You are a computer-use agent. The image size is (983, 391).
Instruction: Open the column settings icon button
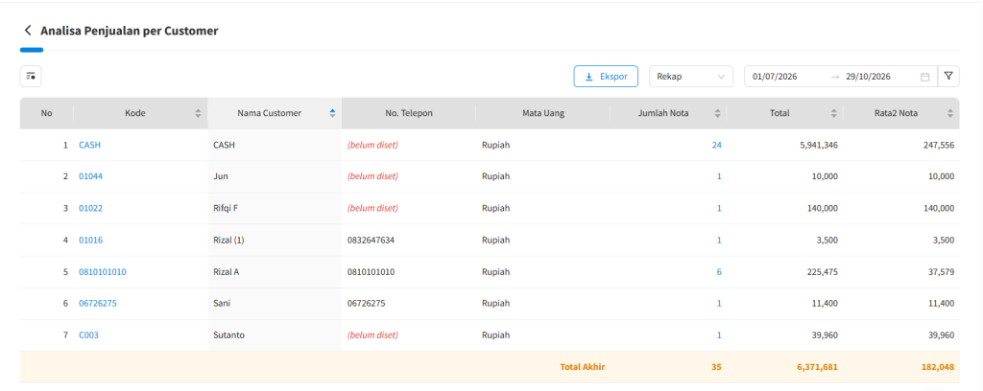click(x=31, y=77)
